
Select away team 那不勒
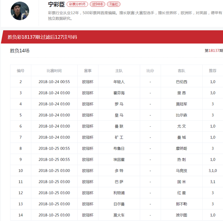click(x=181, y=204)
